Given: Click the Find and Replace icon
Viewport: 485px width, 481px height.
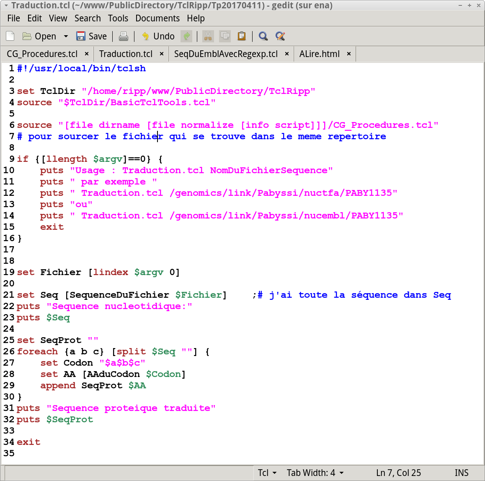Looking at the screenshot, I should click(x=280, y=36).
